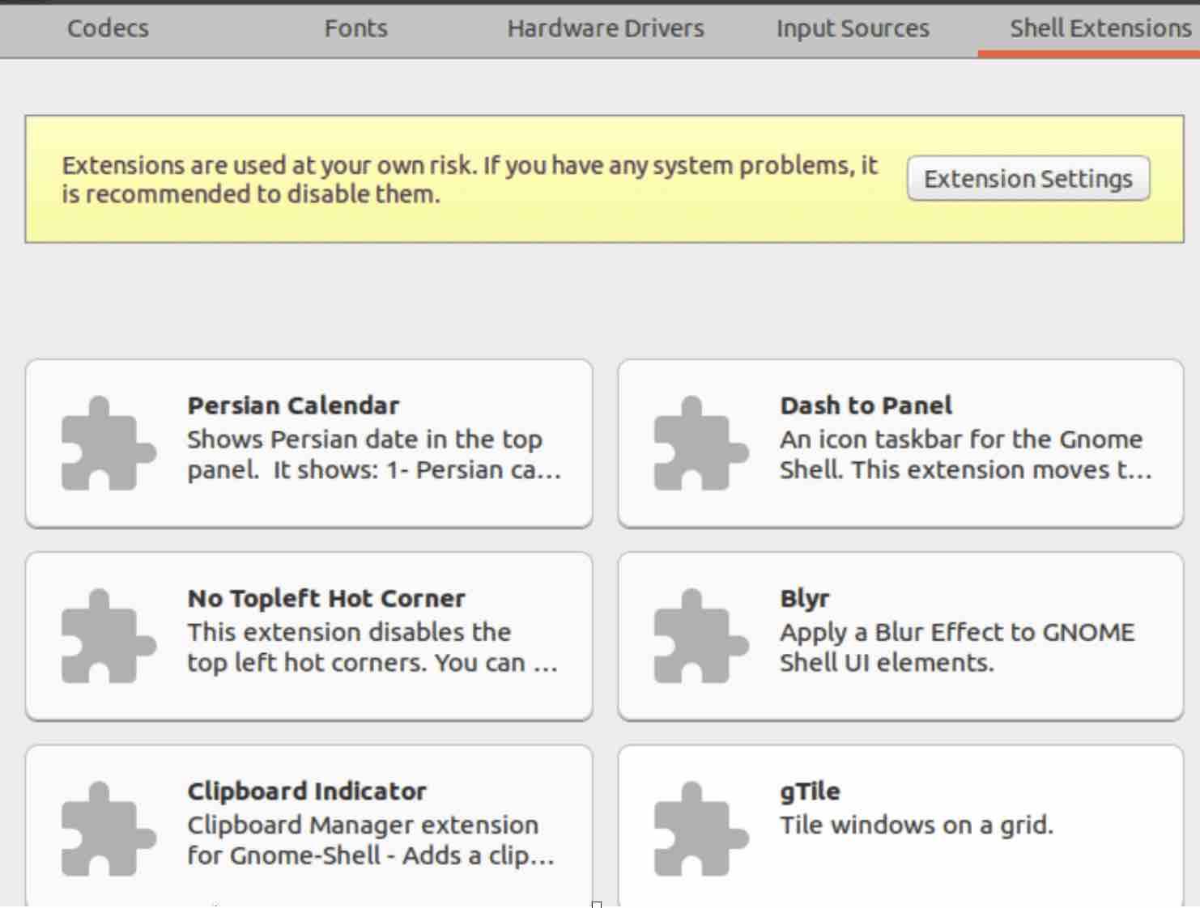Image resolution: width=1200 pixels, height=908 pixels.
Task: Click the Dash to Panel puzzle icon
Action: coord(701,443)
